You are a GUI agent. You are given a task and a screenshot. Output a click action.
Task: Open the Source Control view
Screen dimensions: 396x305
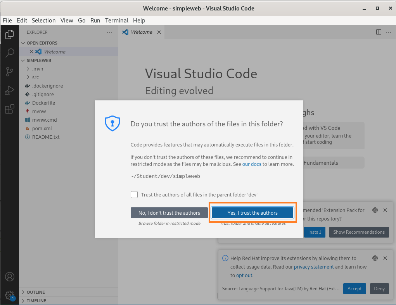click(9, 72)
